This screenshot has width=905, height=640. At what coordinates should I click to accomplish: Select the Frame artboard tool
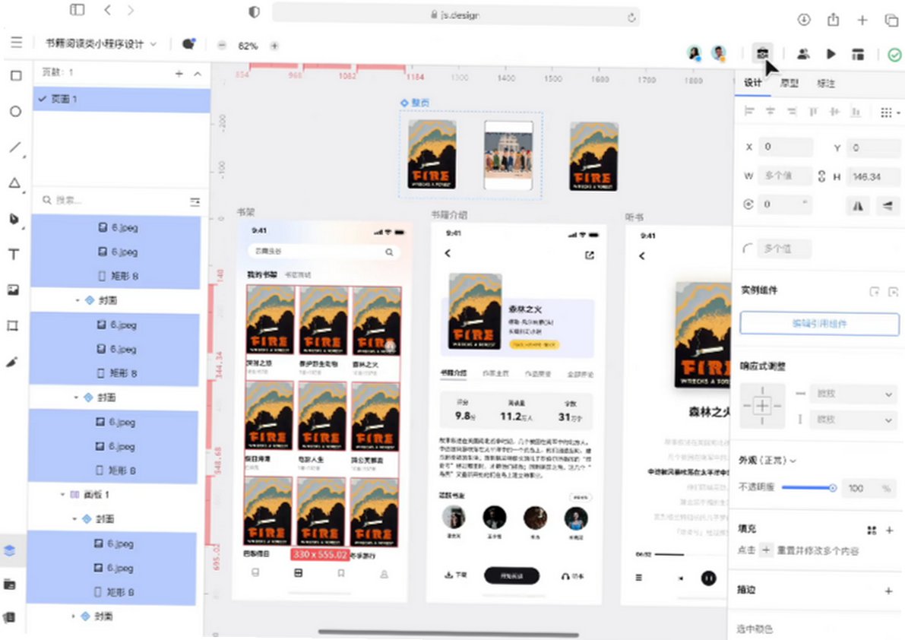(13, 326)
